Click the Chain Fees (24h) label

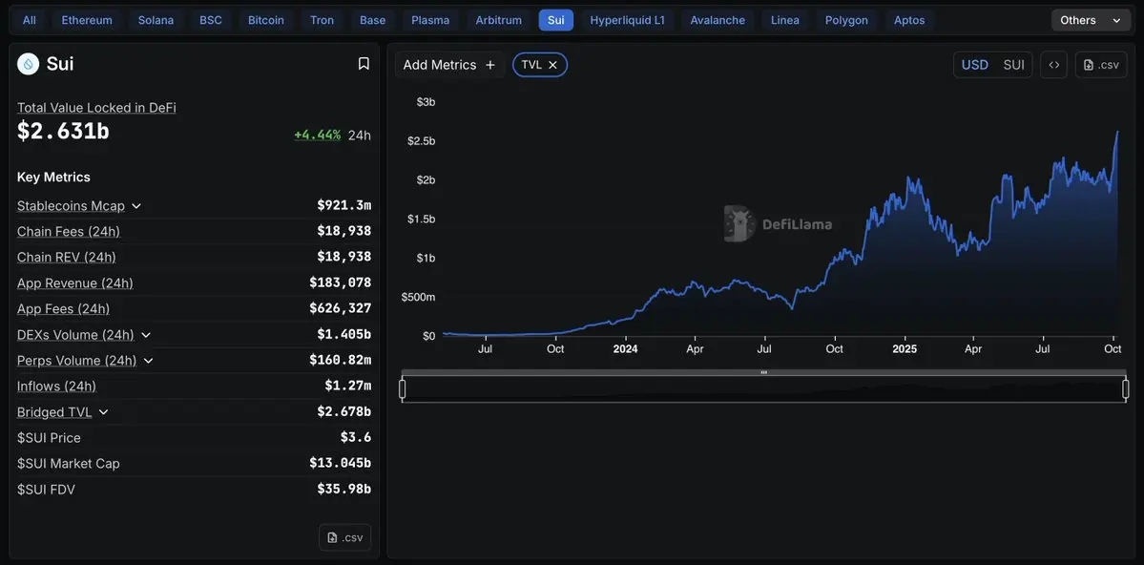(x=69, y=231)
